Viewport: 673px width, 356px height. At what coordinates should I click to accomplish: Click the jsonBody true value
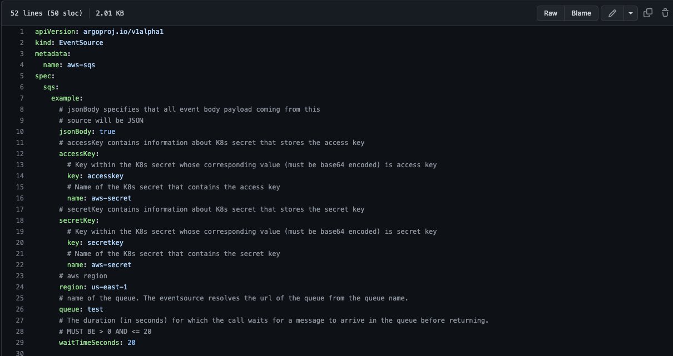point(107,132)
